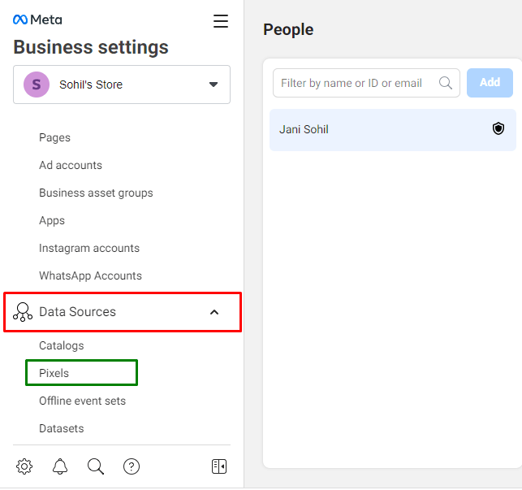Select Business asset groups

[96, 193]
